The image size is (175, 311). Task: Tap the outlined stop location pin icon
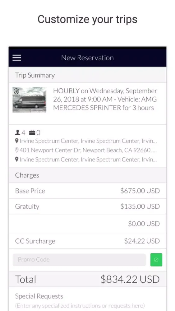pyautogui.click(x=17, y=150)
